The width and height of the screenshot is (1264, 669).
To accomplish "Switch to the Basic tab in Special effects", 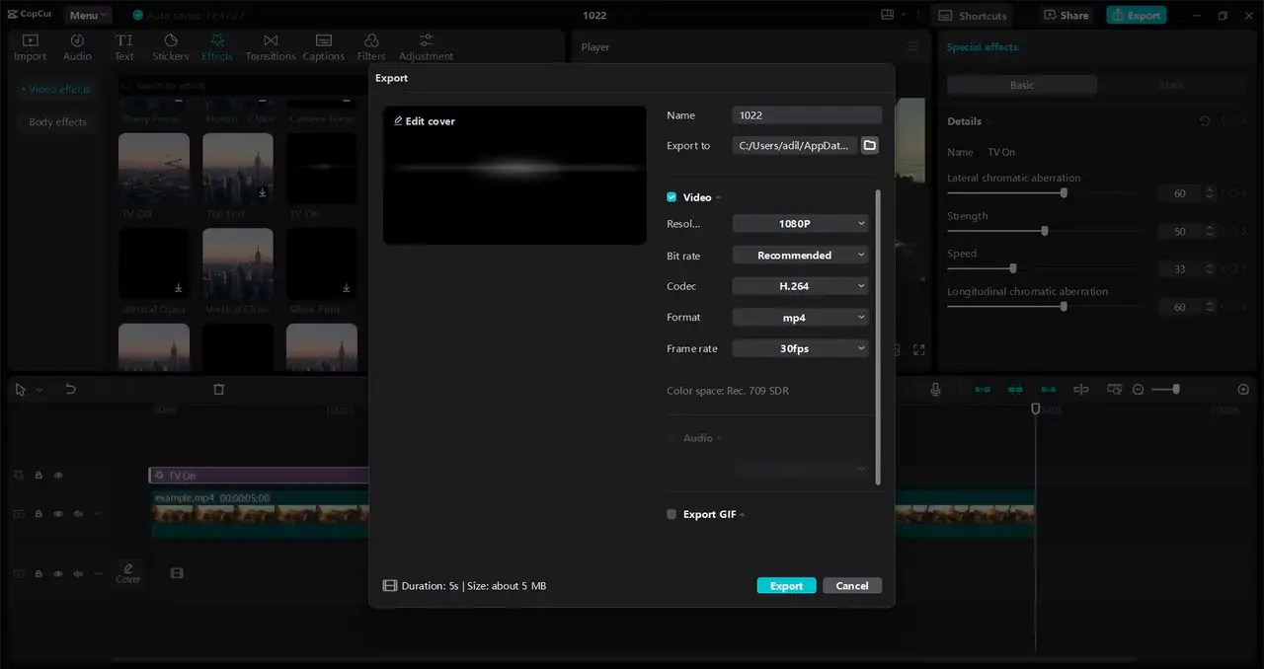I will (x=1022, y=85).
